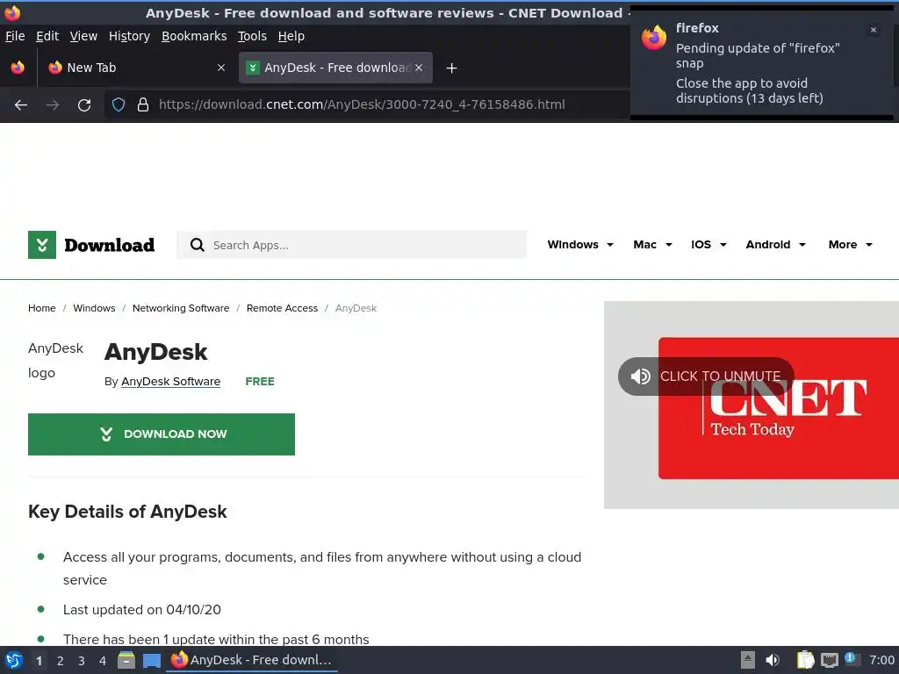Open the History menu

pyautogui.click(x=129, y=36)
